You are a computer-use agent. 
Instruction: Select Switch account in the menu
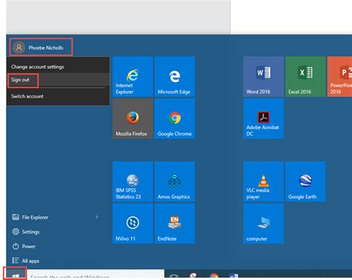pos(58,97)
